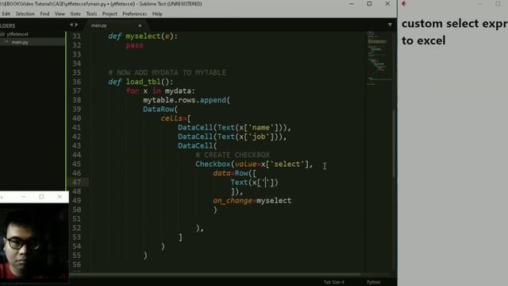
Task: Click the Flet app icon in right window
Action: pos(404,3)
